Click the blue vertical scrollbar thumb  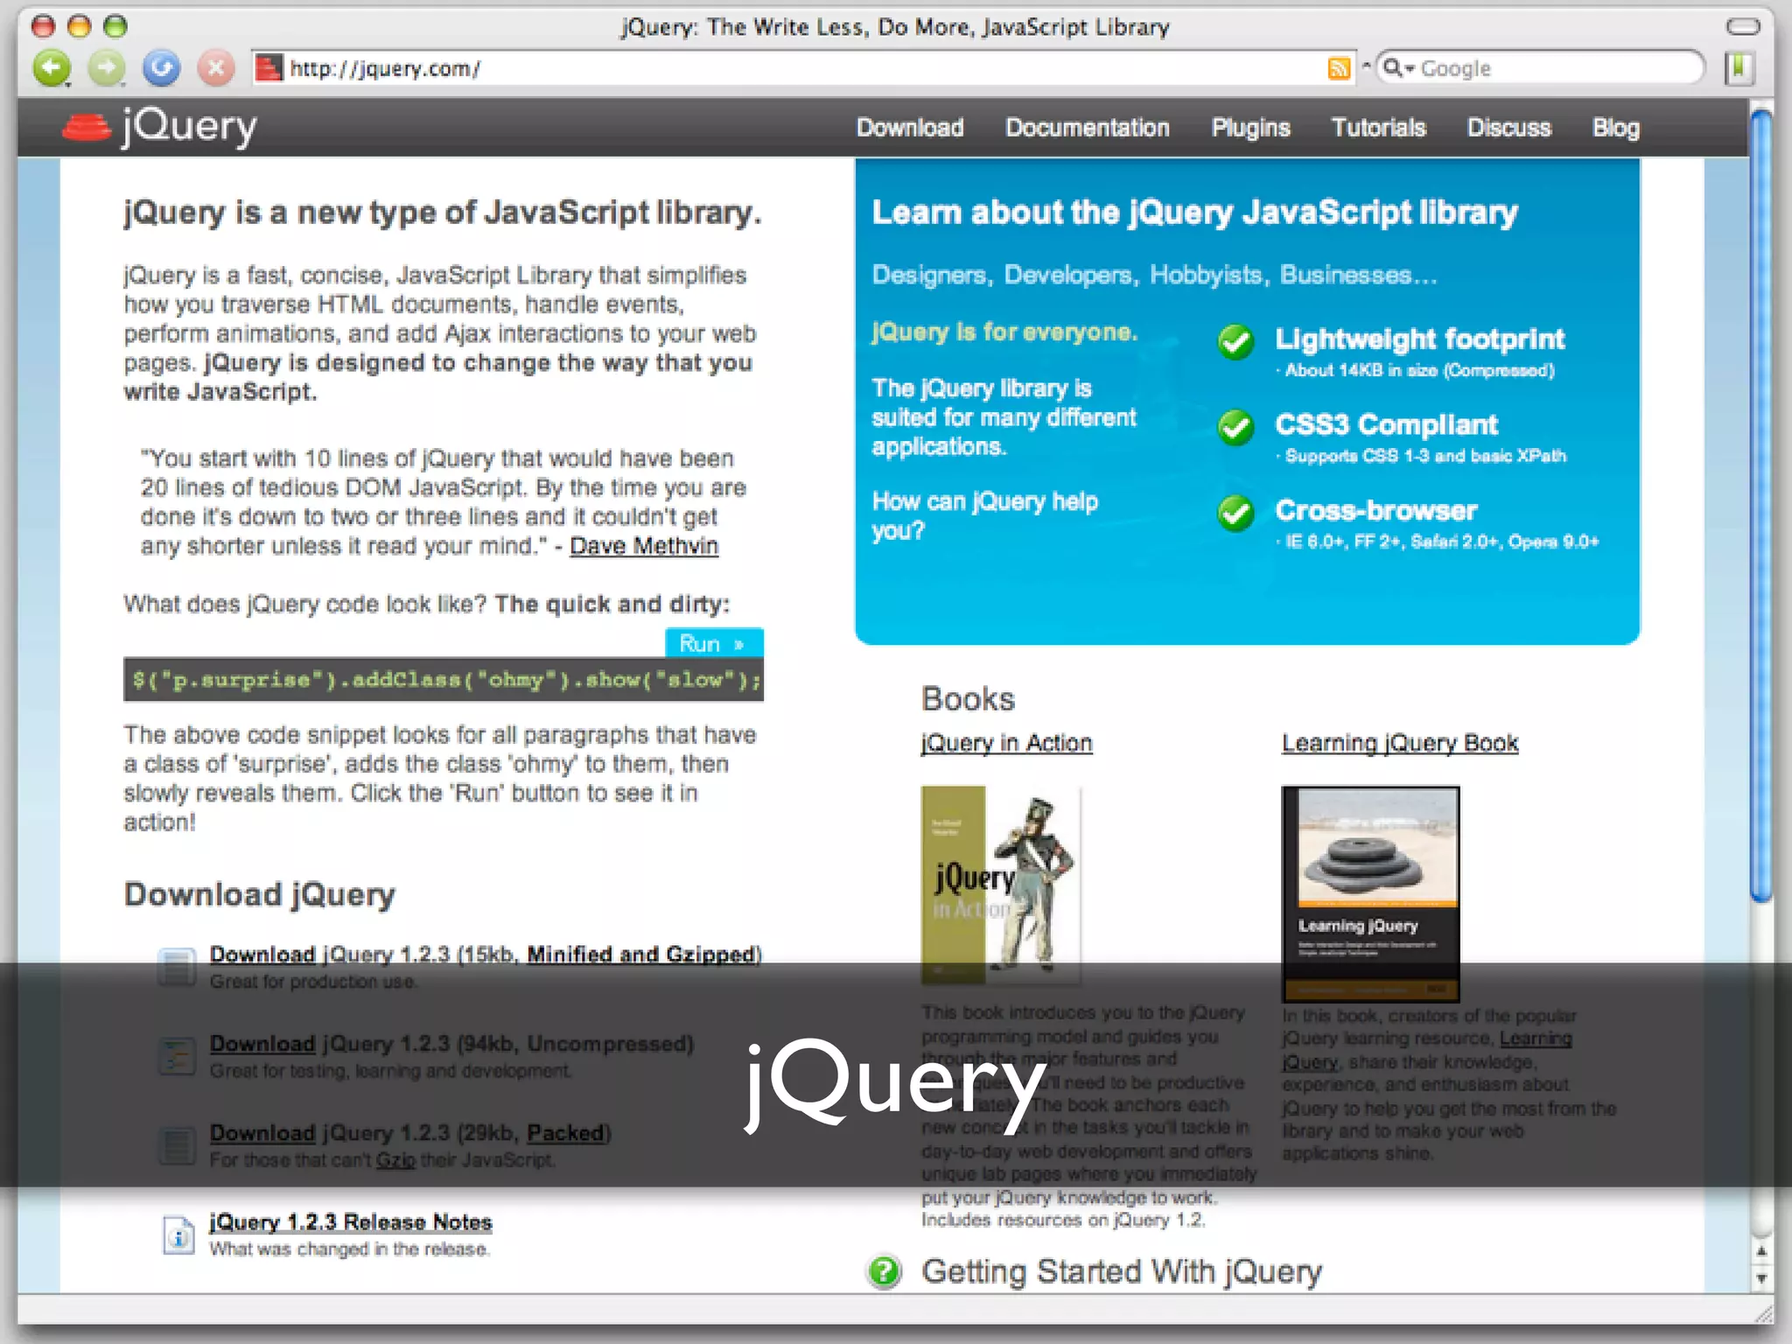coord(1761,506)
